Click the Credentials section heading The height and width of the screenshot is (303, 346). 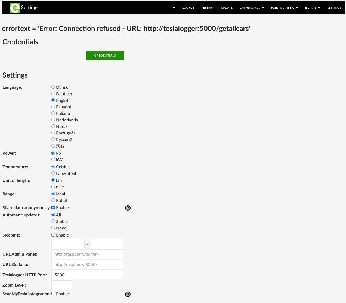click(20, 42)
